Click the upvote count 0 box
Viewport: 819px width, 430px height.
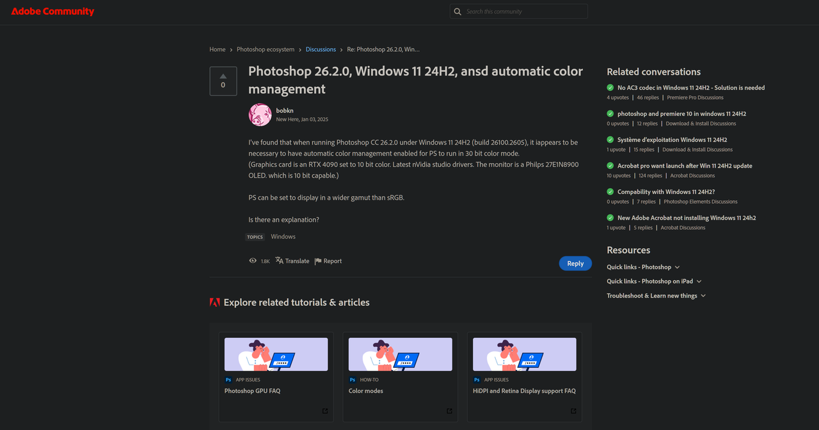coord(223,81)
